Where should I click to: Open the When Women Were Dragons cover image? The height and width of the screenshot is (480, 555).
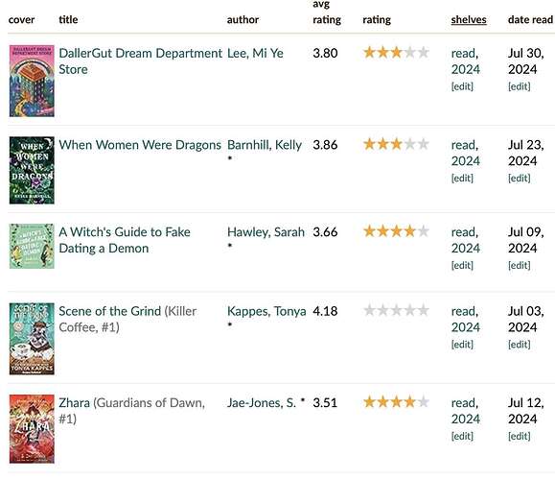tap(32, 170)
